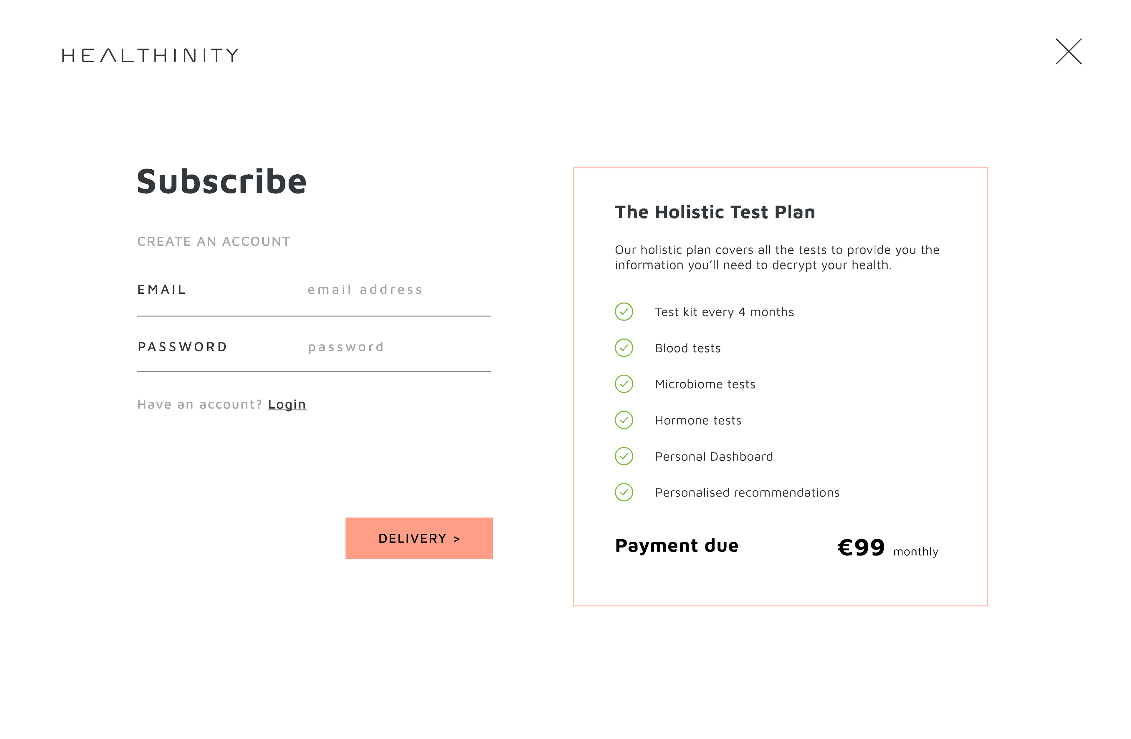The height and width of the screenshot is (739, 1131).
Task: Click the check icon beside Test kit every 4 months
Action: coord(624,312)
